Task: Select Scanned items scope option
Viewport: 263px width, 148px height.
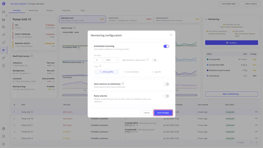Action: pyautogui.click(x=132, y=72)
